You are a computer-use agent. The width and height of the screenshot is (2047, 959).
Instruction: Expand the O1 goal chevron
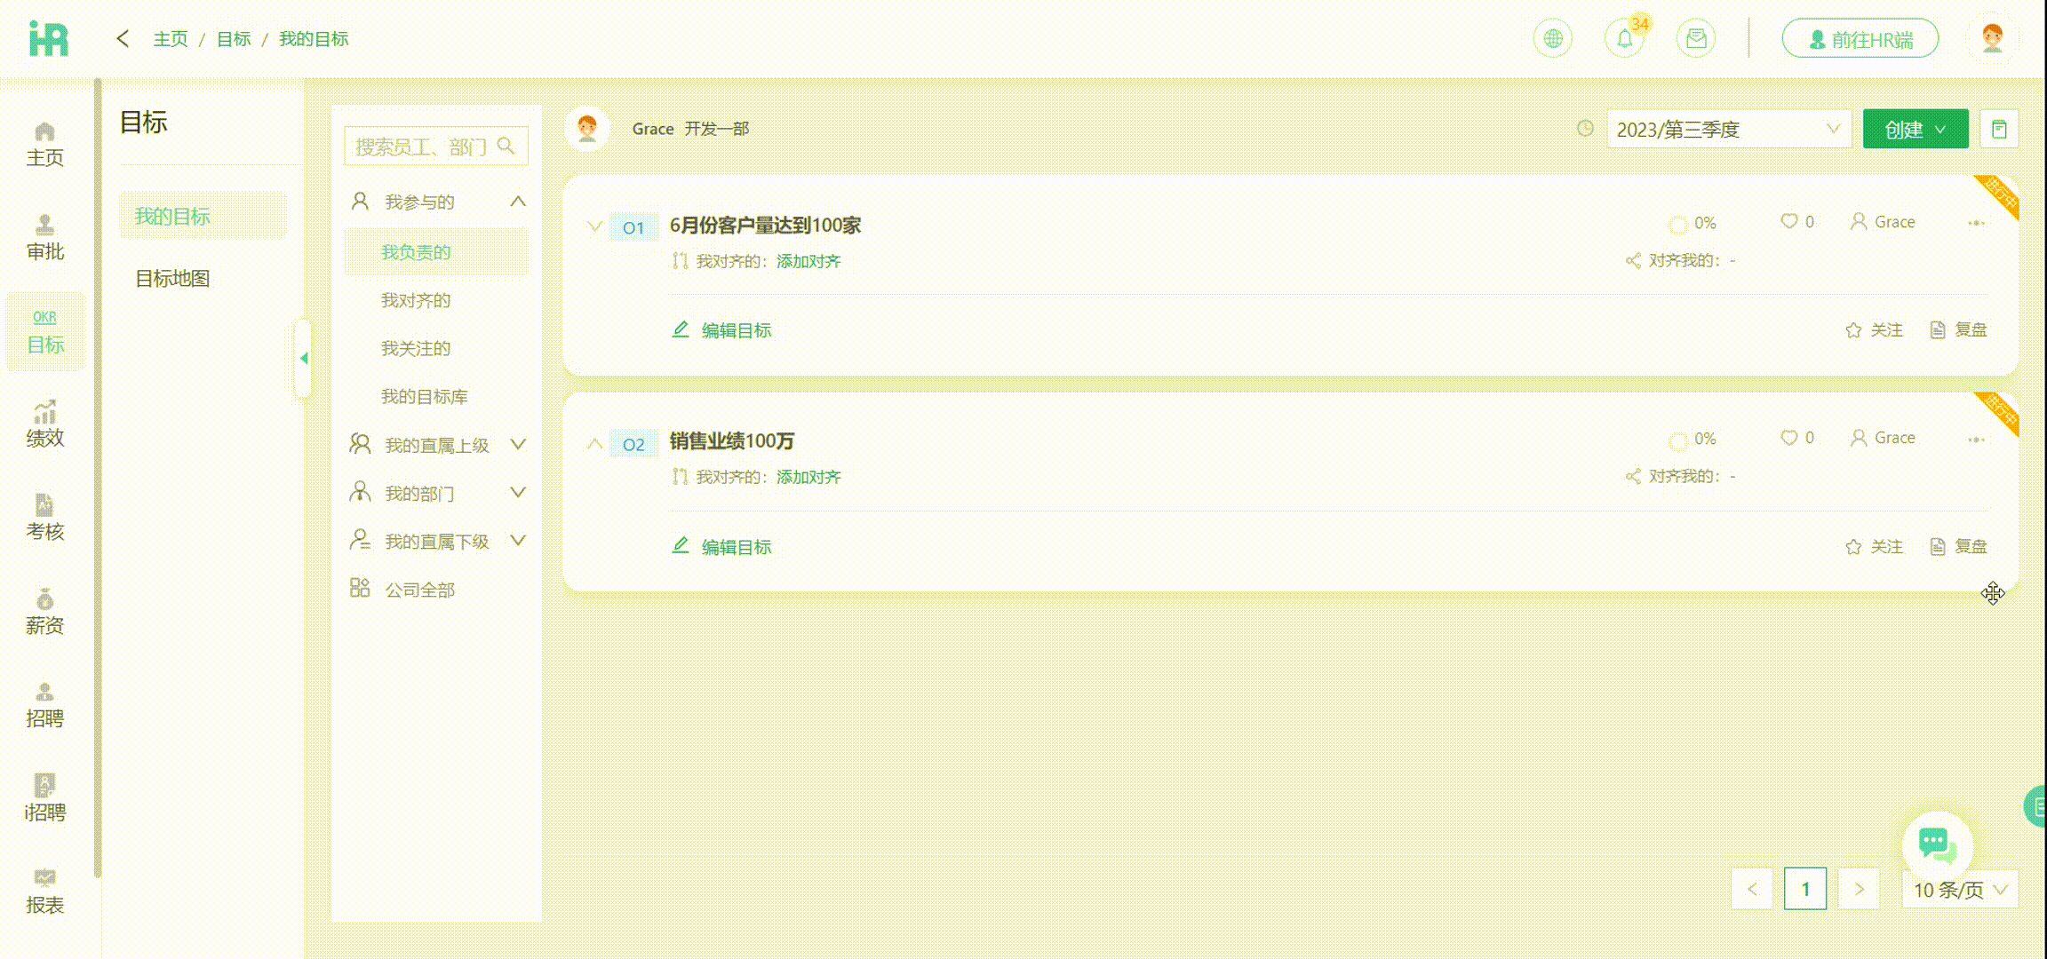click(595, 226)
